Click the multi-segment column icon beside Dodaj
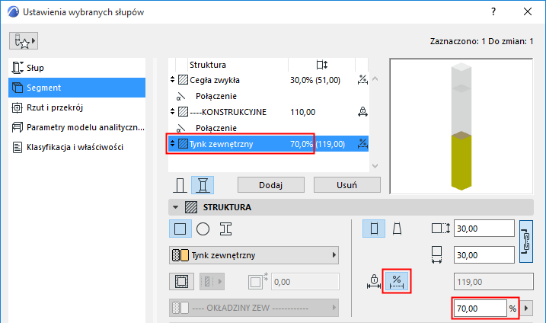This screenshot has height=323, width=546. [x=203, y=185]
